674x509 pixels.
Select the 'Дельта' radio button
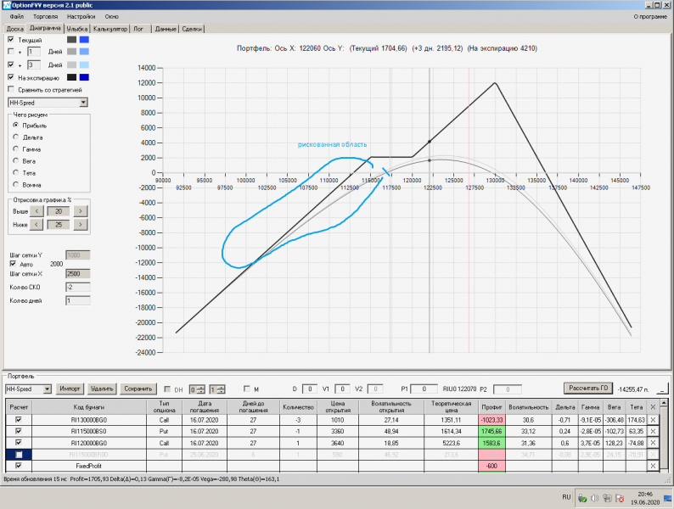click(16, 137)
